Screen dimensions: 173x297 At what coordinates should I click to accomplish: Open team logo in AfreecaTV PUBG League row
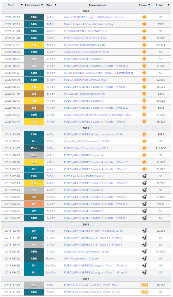click(144, 17)
